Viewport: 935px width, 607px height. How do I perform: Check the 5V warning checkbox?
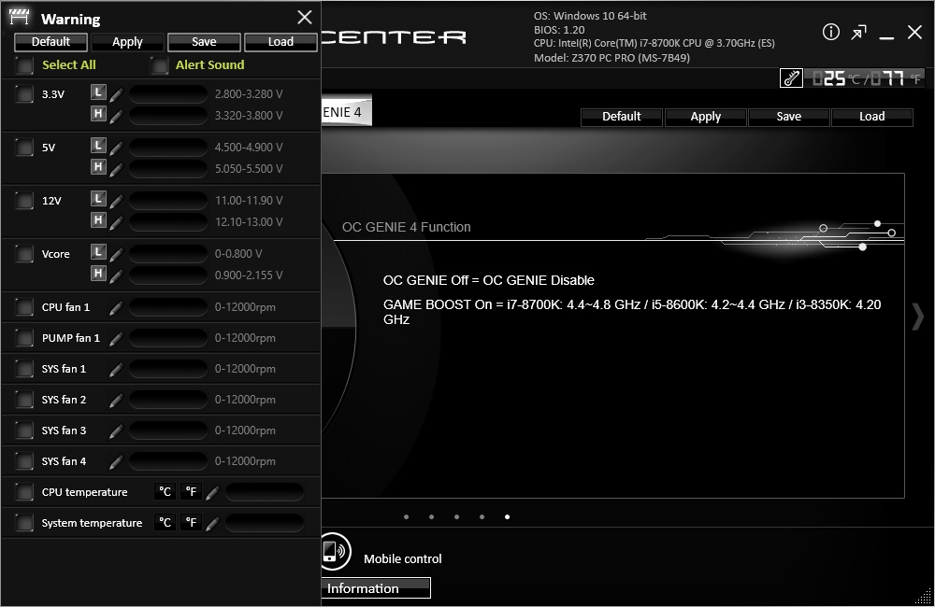click(24, 148)
